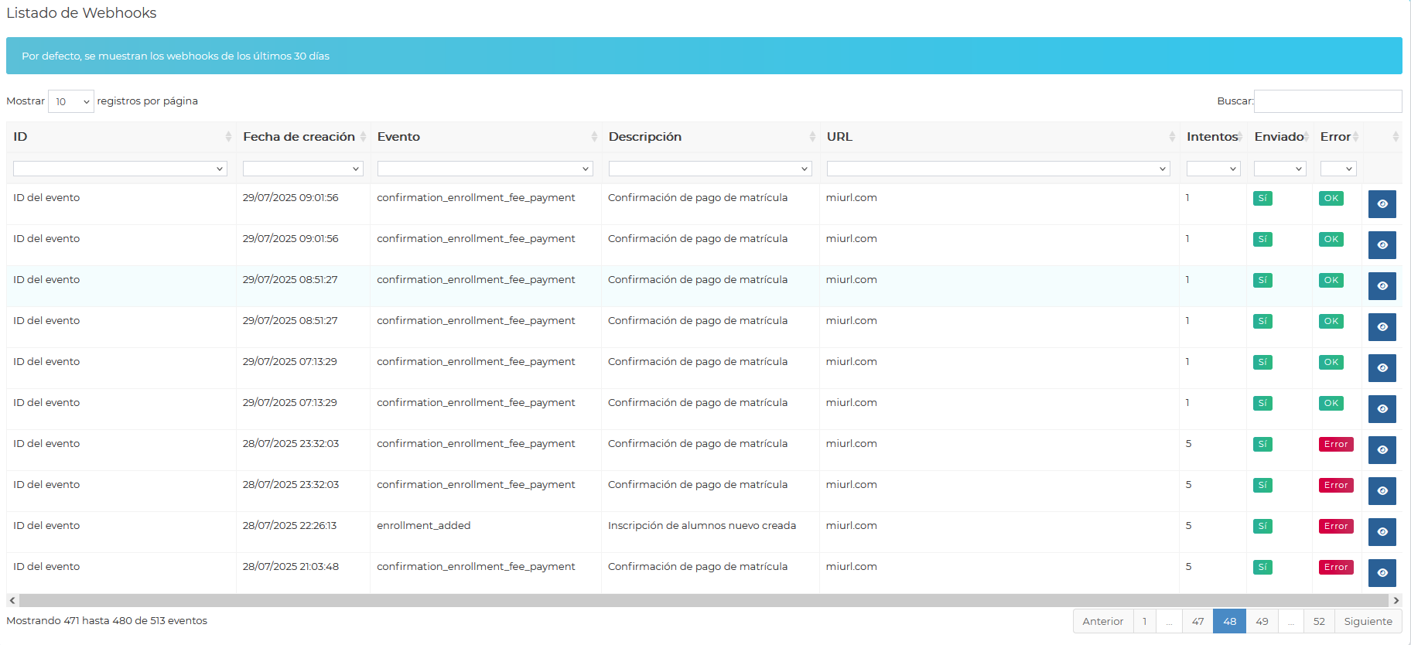Image resolution: width=1411 pixels, height=645 pixels.
Task: Click the info banner about the últimos 30 días
Action: pyautogui.click(x=704, y=56)
